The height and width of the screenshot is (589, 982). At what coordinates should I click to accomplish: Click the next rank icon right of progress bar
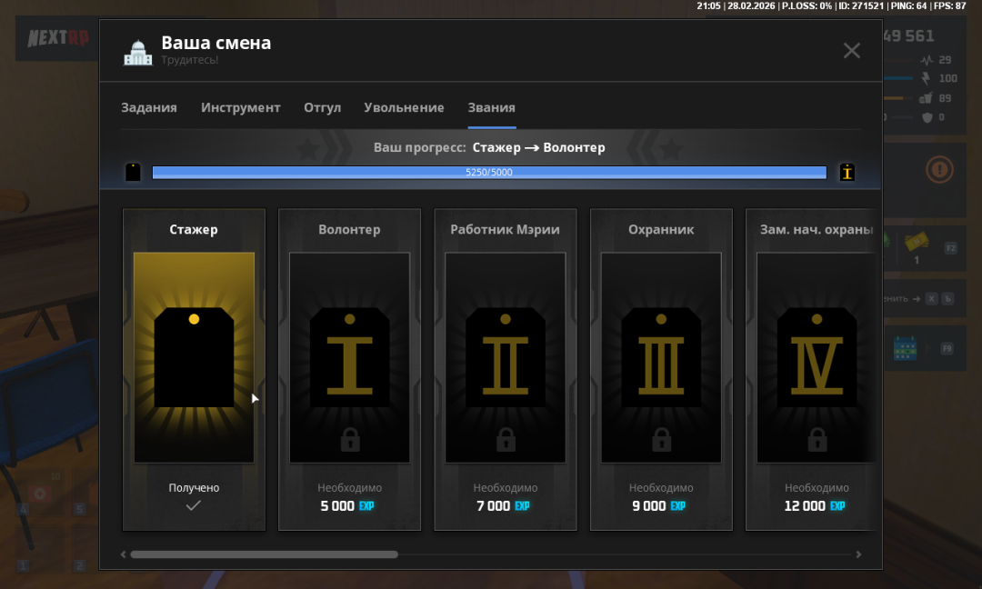point(847,172)
